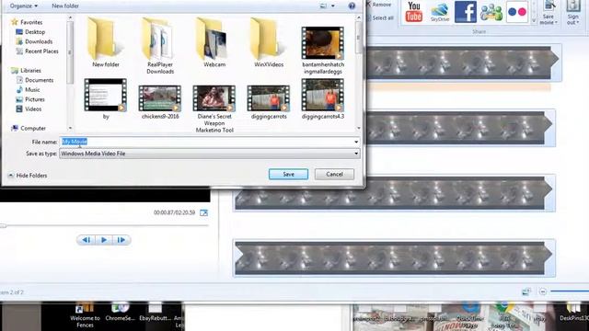Viewport: 589px width, 331px height.
Task: Click the Save button
Action: click(x=288, y=174)
